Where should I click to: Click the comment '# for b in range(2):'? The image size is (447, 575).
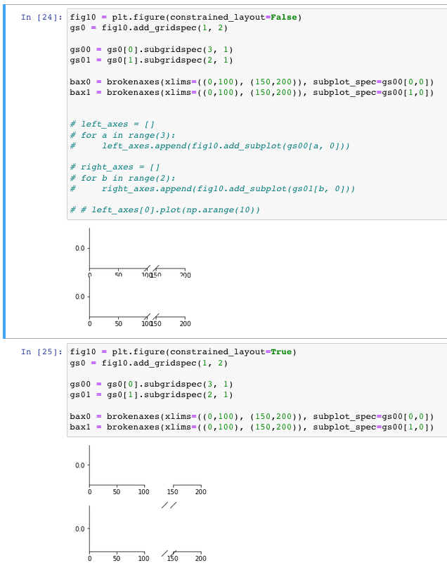click(122, 179)
